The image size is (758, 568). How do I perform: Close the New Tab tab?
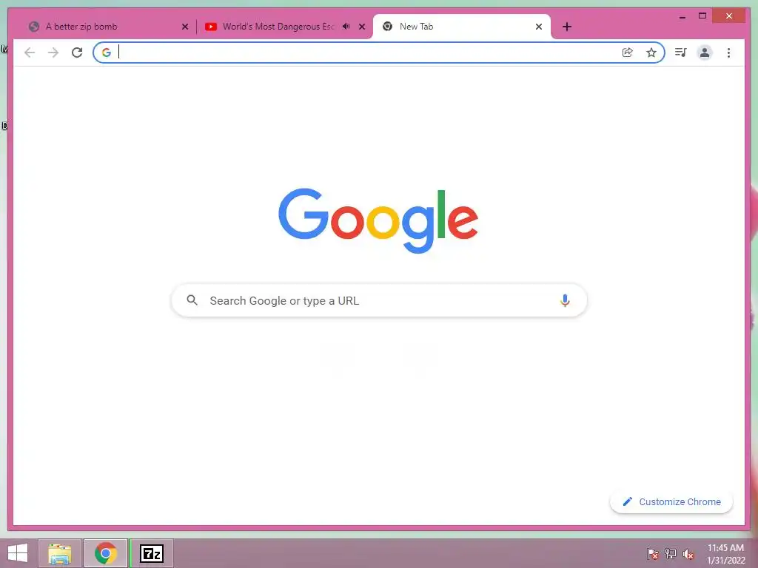(539, 27)
